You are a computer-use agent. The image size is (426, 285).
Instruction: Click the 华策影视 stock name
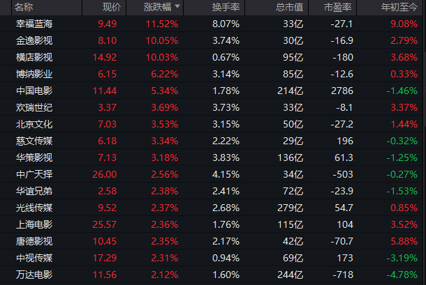(34, 157)
